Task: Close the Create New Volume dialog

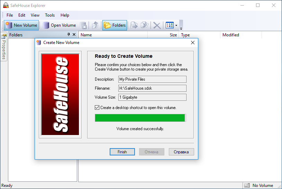Action: tap(193, 43)
